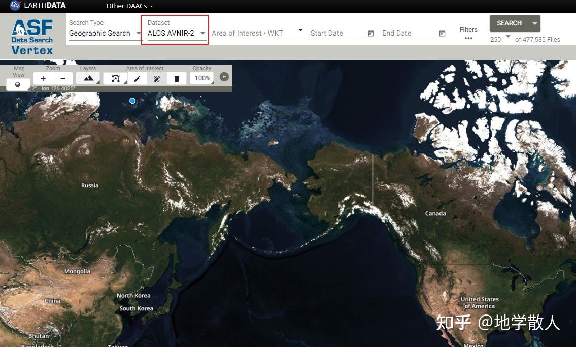The height and width of the screenshot is (347, 576).
Task: Click the End Date calendar icon
Action: [x=443, y=33]
